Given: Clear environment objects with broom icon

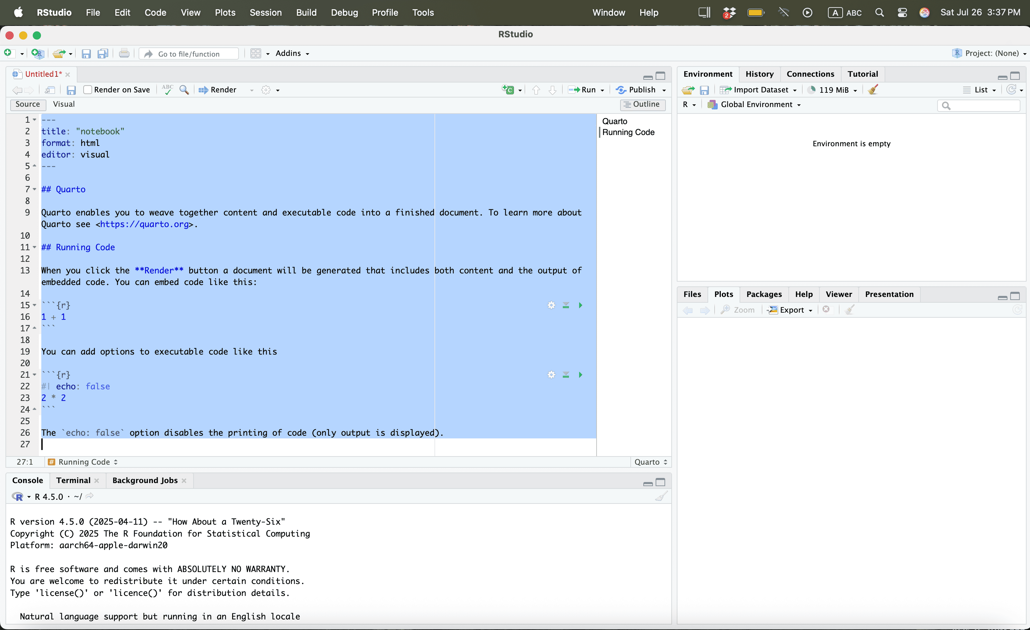Looking at the screenshot, I should tap(873, 90).
